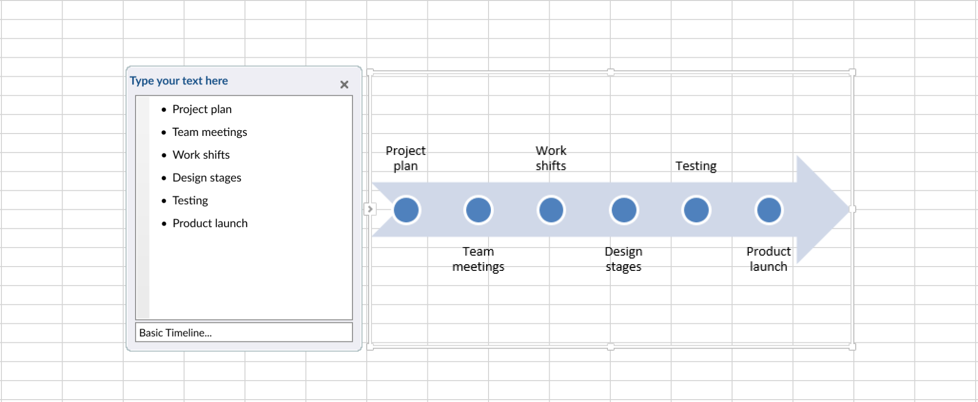This screenshot has width=978, height=402.
Task: Click the Team meetings bullet in the text pane
Action: (210, 132)
